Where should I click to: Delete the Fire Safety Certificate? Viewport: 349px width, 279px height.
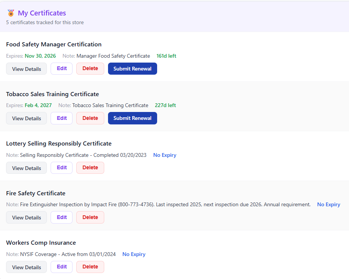point(90,217)
